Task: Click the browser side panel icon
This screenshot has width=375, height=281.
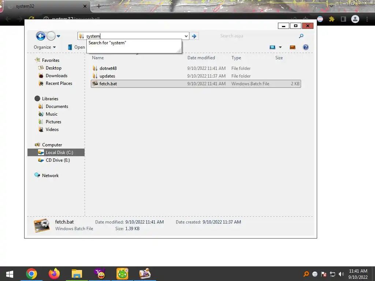Action: click(x=343, y=19)
